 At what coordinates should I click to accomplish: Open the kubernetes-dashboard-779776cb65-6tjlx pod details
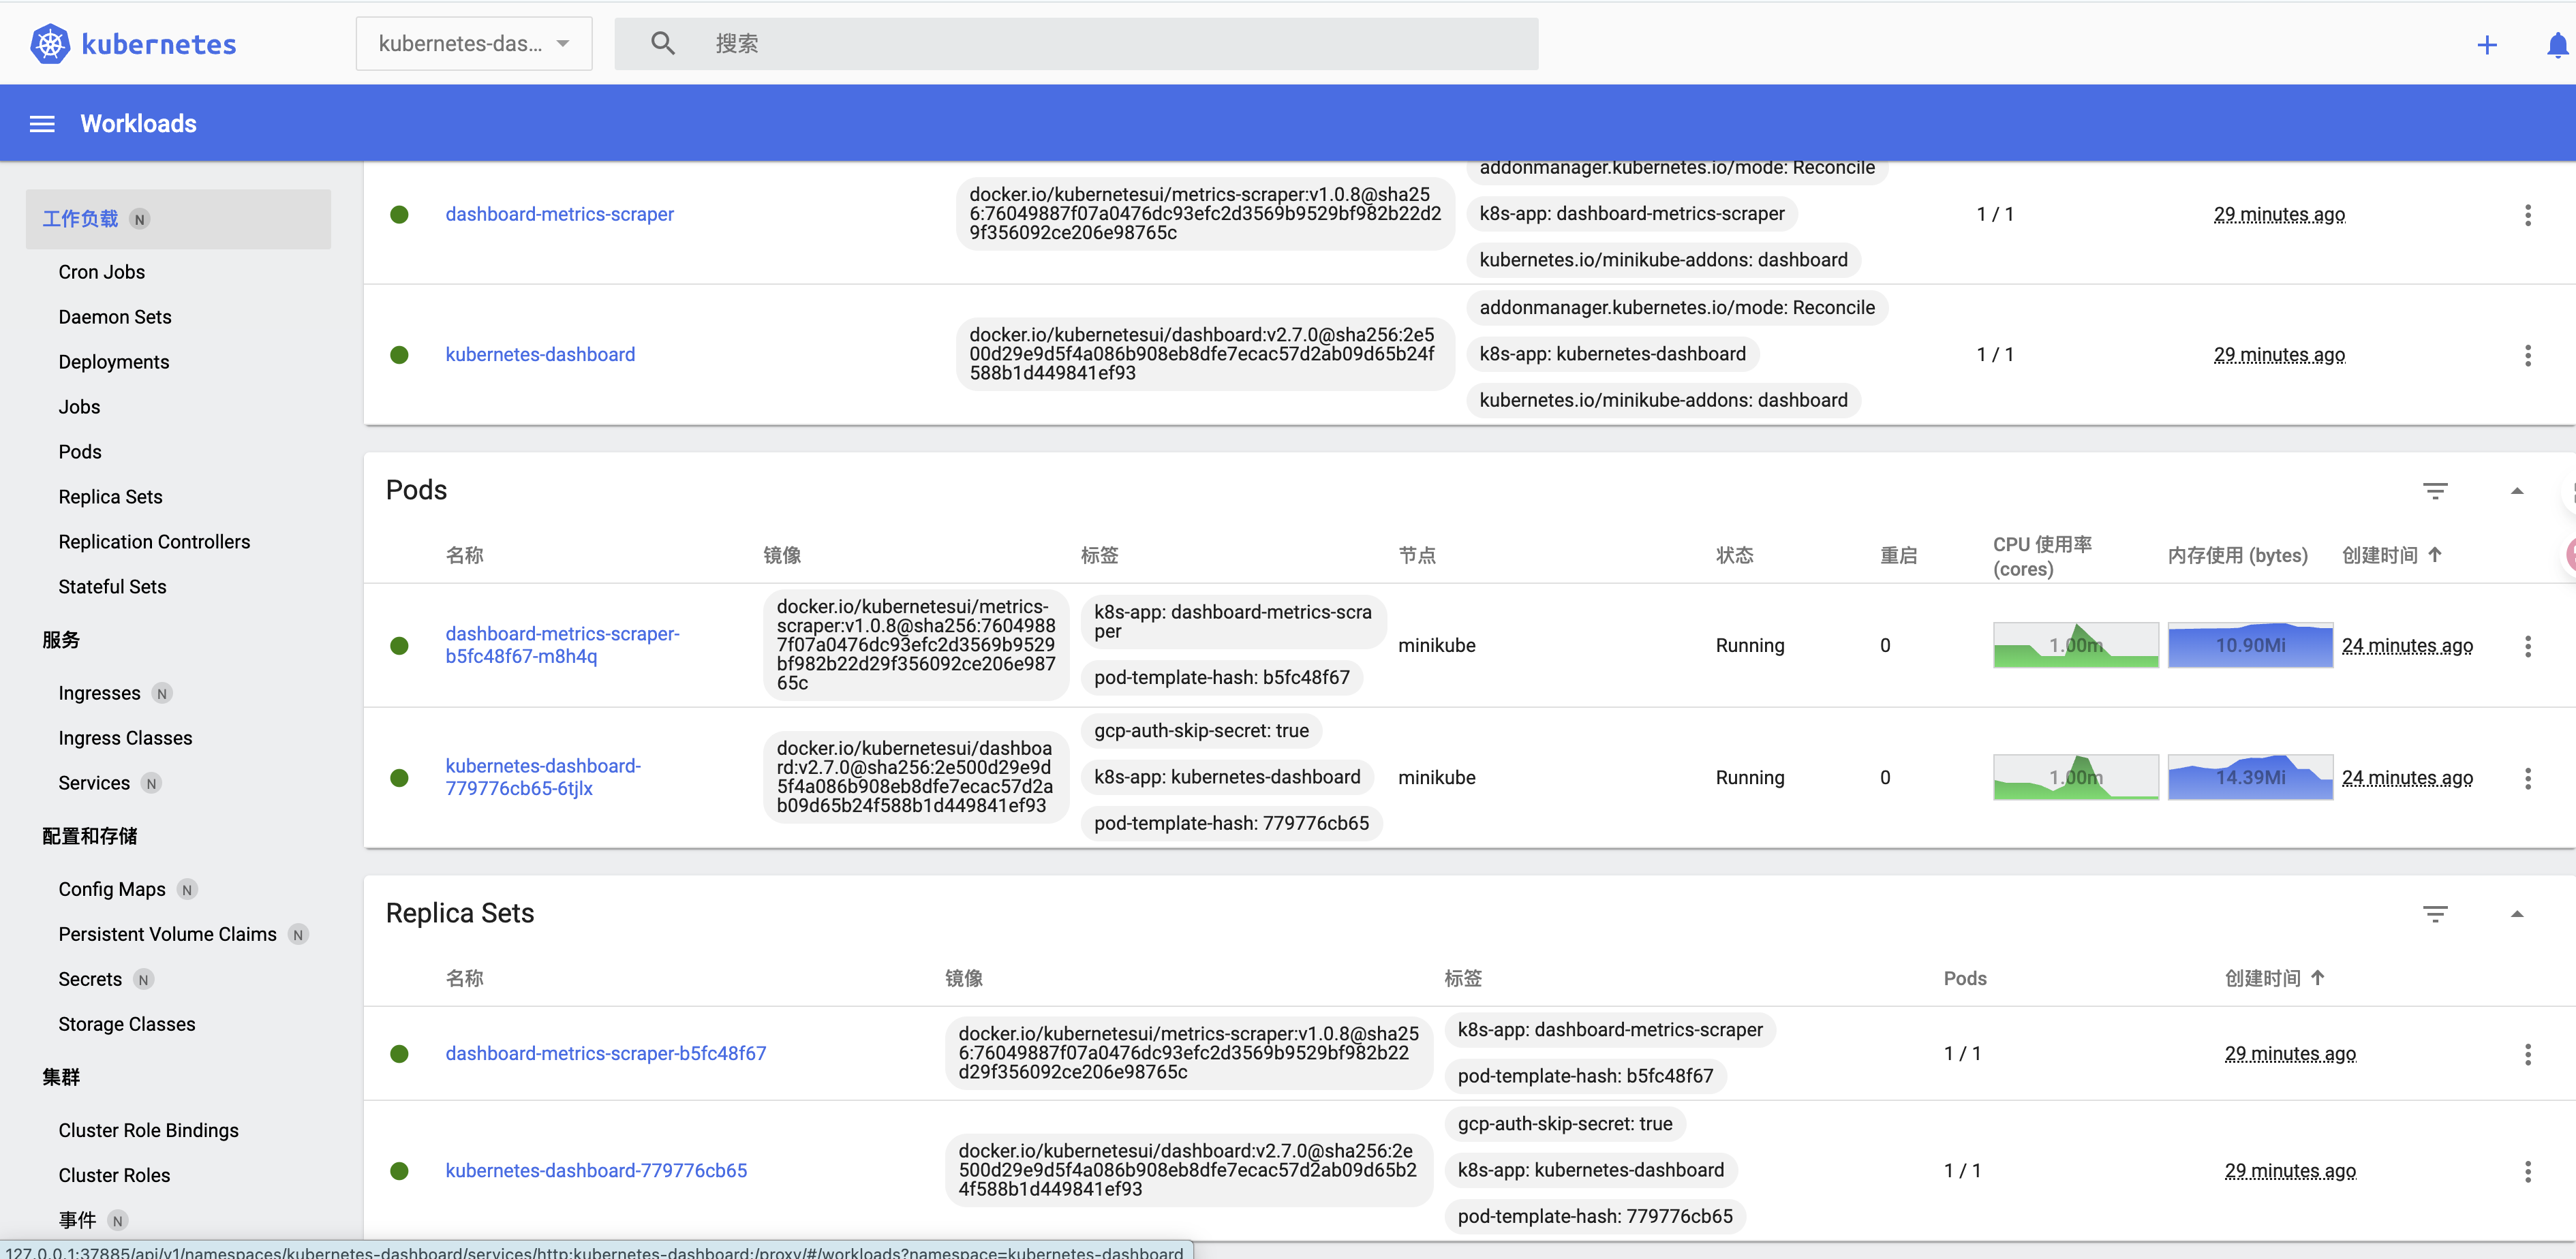[x=543, y=777]
